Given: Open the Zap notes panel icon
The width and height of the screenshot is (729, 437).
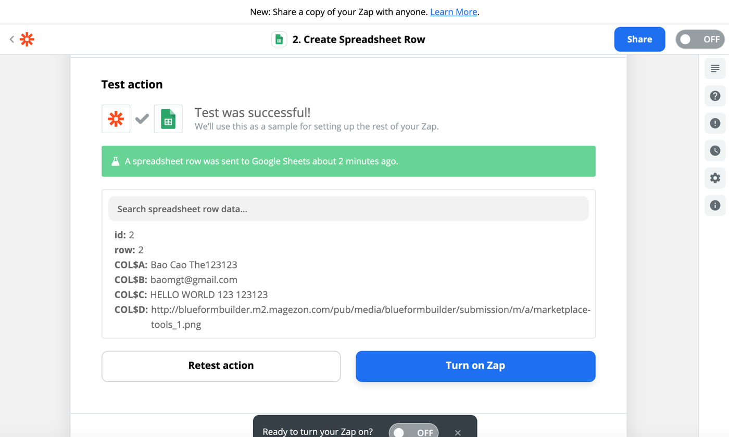Looking at the screenshot, I should (715, 68).
